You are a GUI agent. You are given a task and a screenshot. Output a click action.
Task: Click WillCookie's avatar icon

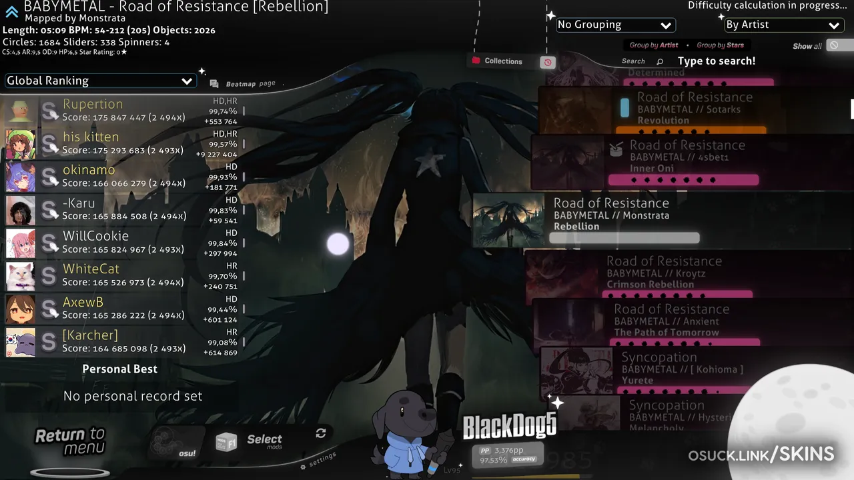(20, 243)
